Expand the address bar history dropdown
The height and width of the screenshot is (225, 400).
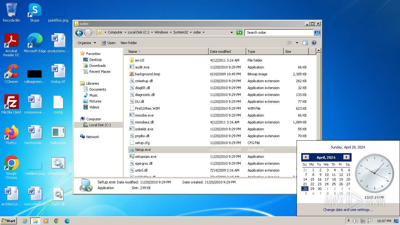click(232, 32)
